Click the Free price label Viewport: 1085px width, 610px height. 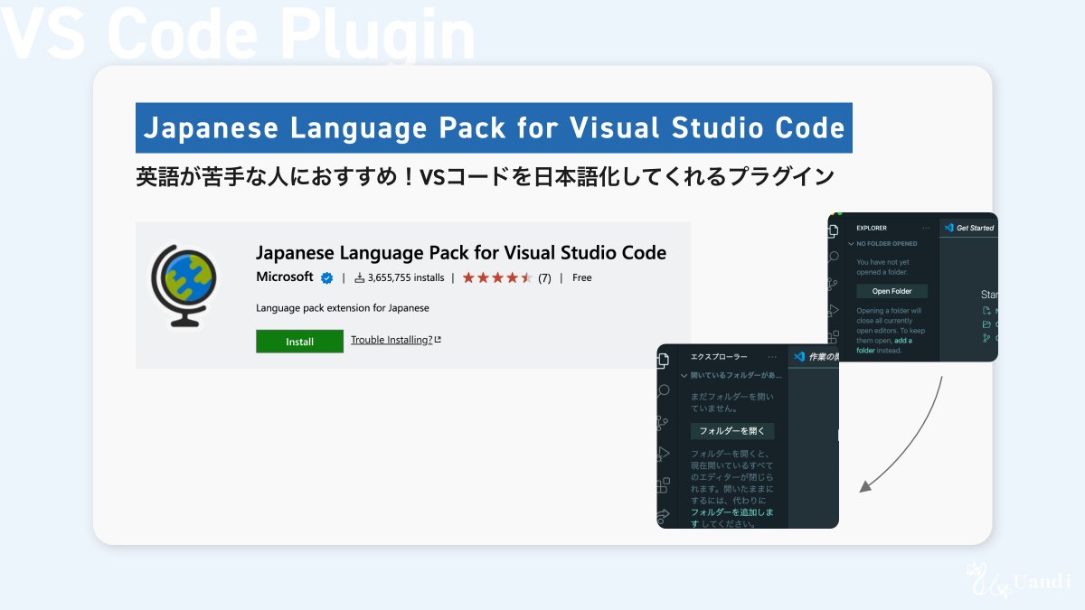[x=582, y=277]
